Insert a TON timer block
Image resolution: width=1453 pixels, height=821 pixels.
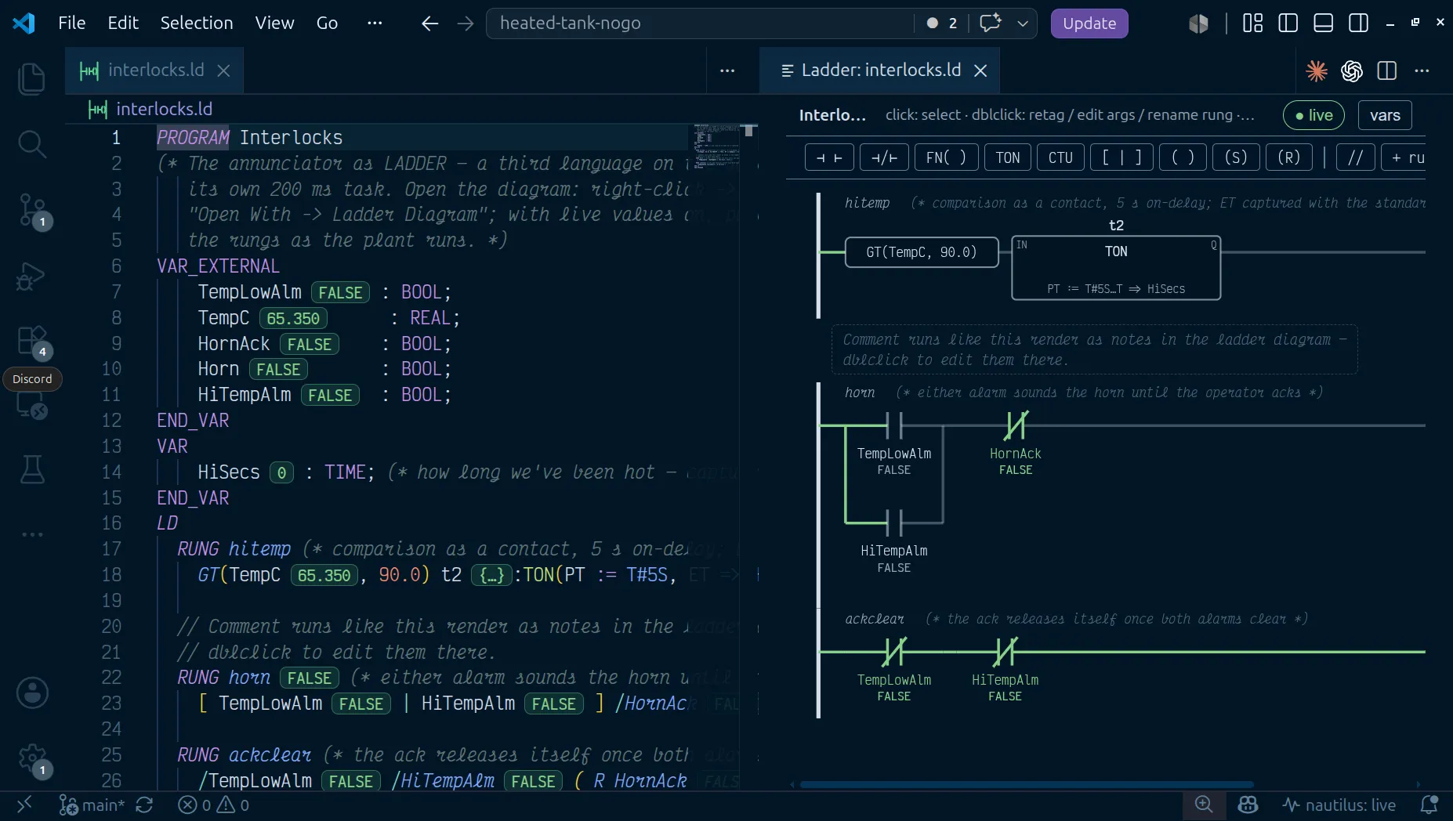click(1008, 157)
